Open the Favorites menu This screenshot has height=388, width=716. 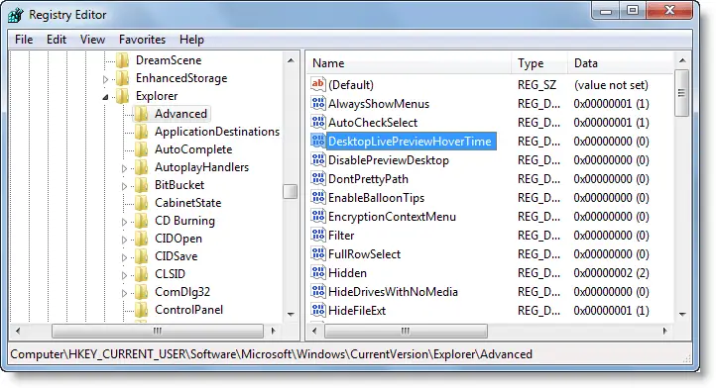point(142,40)
